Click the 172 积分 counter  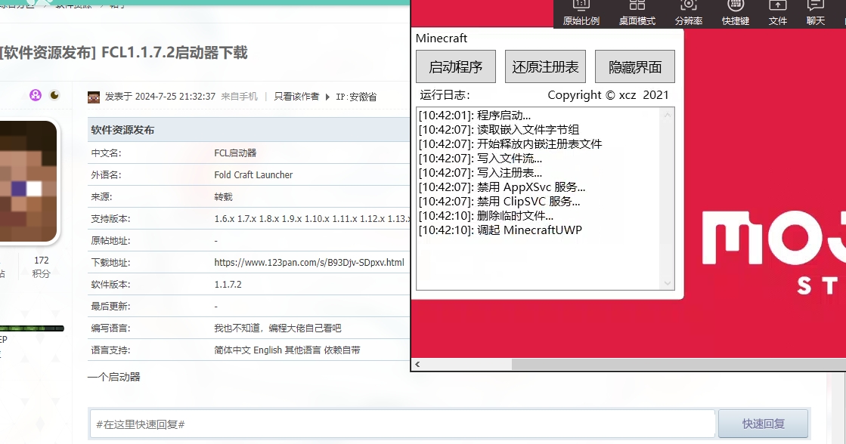41,267
